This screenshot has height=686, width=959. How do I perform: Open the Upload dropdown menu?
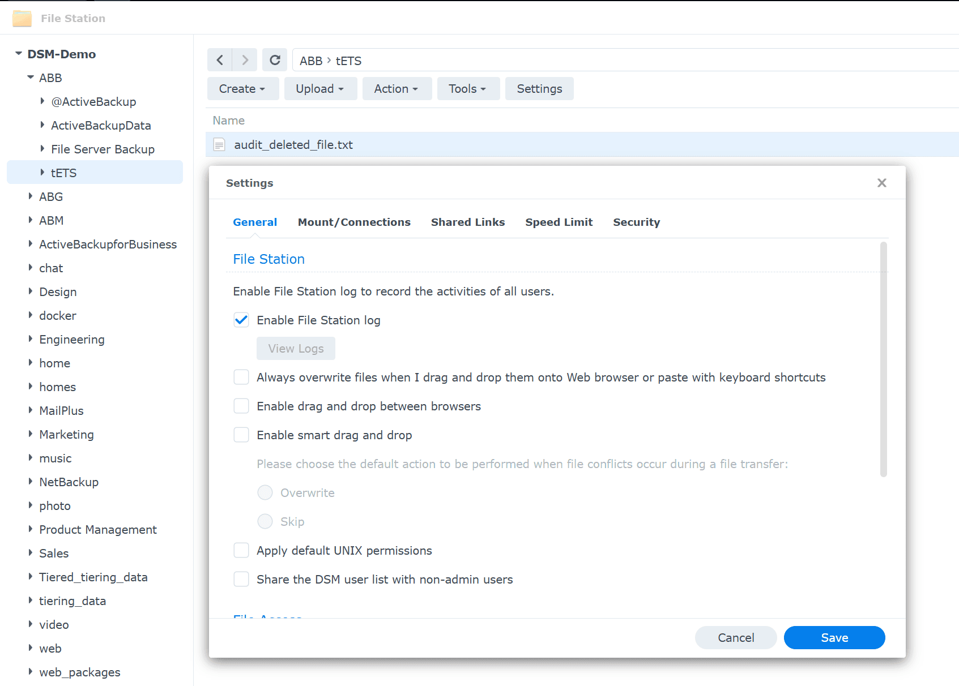pos(320,89)
